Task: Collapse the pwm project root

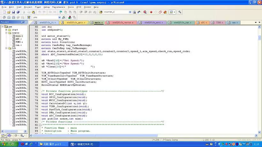Action: click(x=3, y=27)
